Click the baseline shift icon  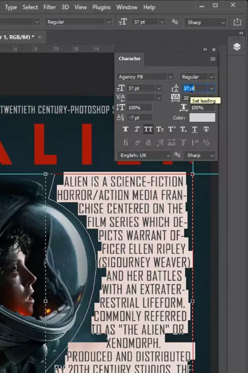(x=120, y=118)
